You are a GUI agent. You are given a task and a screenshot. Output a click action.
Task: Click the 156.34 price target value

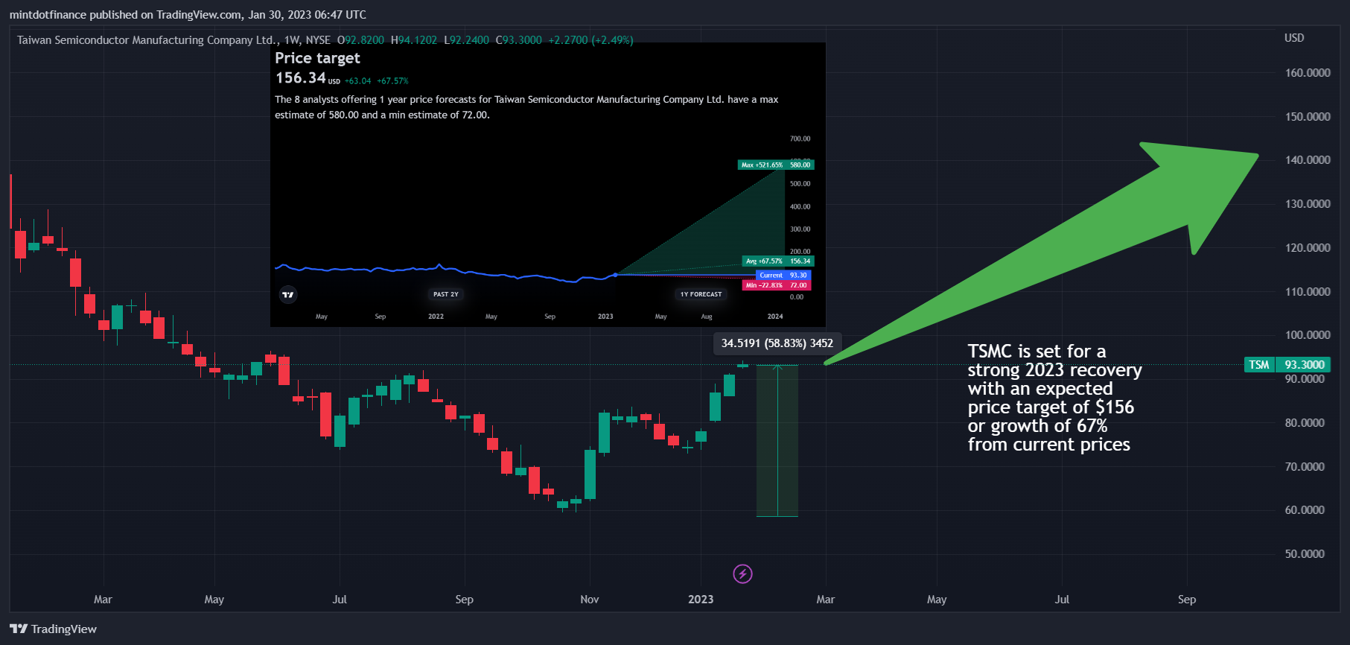(301, 77)
